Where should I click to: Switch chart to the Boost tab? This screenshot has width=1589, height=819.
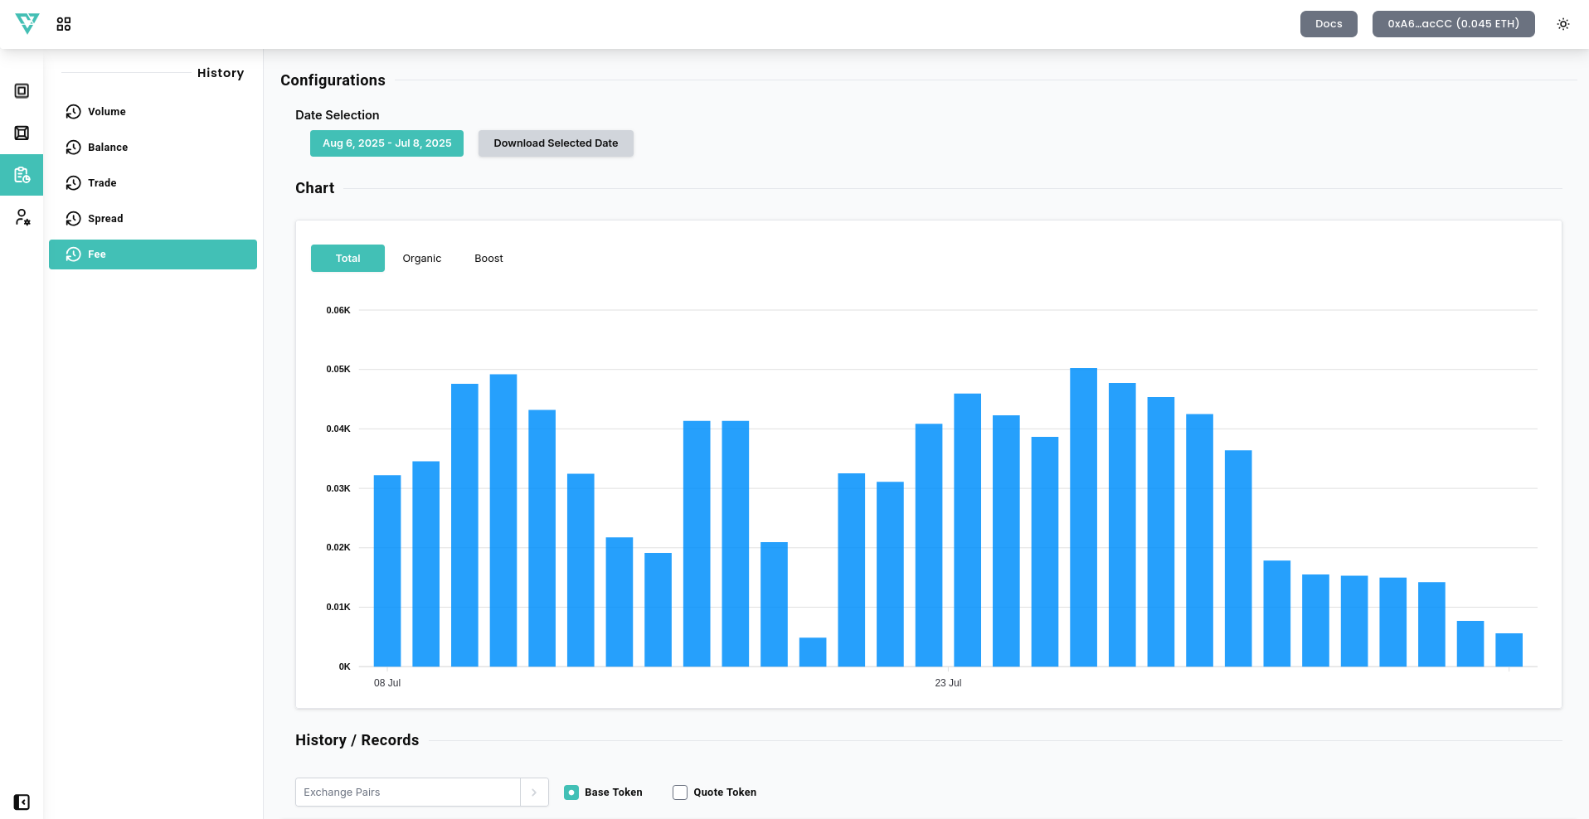[488, 259]
